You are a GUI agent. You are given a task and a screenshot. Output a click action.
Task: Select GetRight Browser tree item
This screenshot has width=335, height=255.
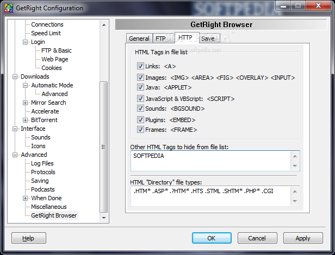pyautogui.click(x=54, y=215)
